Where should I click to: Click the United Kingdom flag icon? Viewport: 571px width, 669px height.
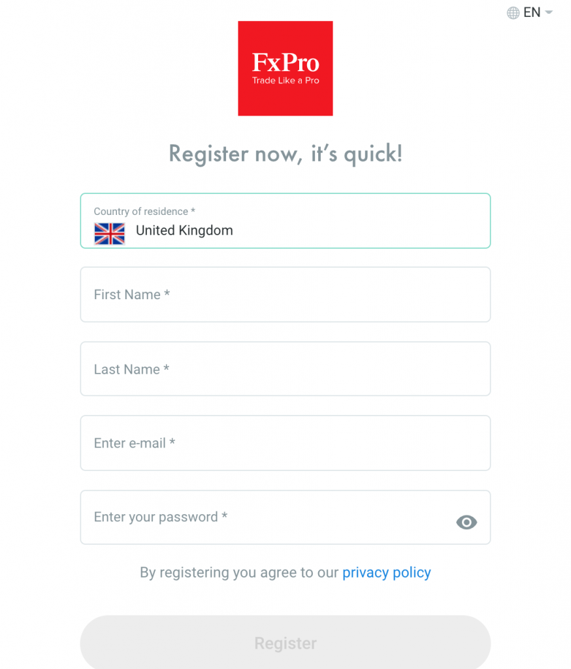pyautogui.click(x=109, y=233)
